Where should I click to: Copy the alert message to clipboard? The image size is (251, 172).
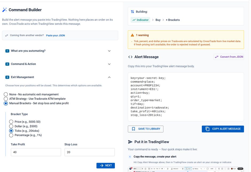tap(223, 129)
